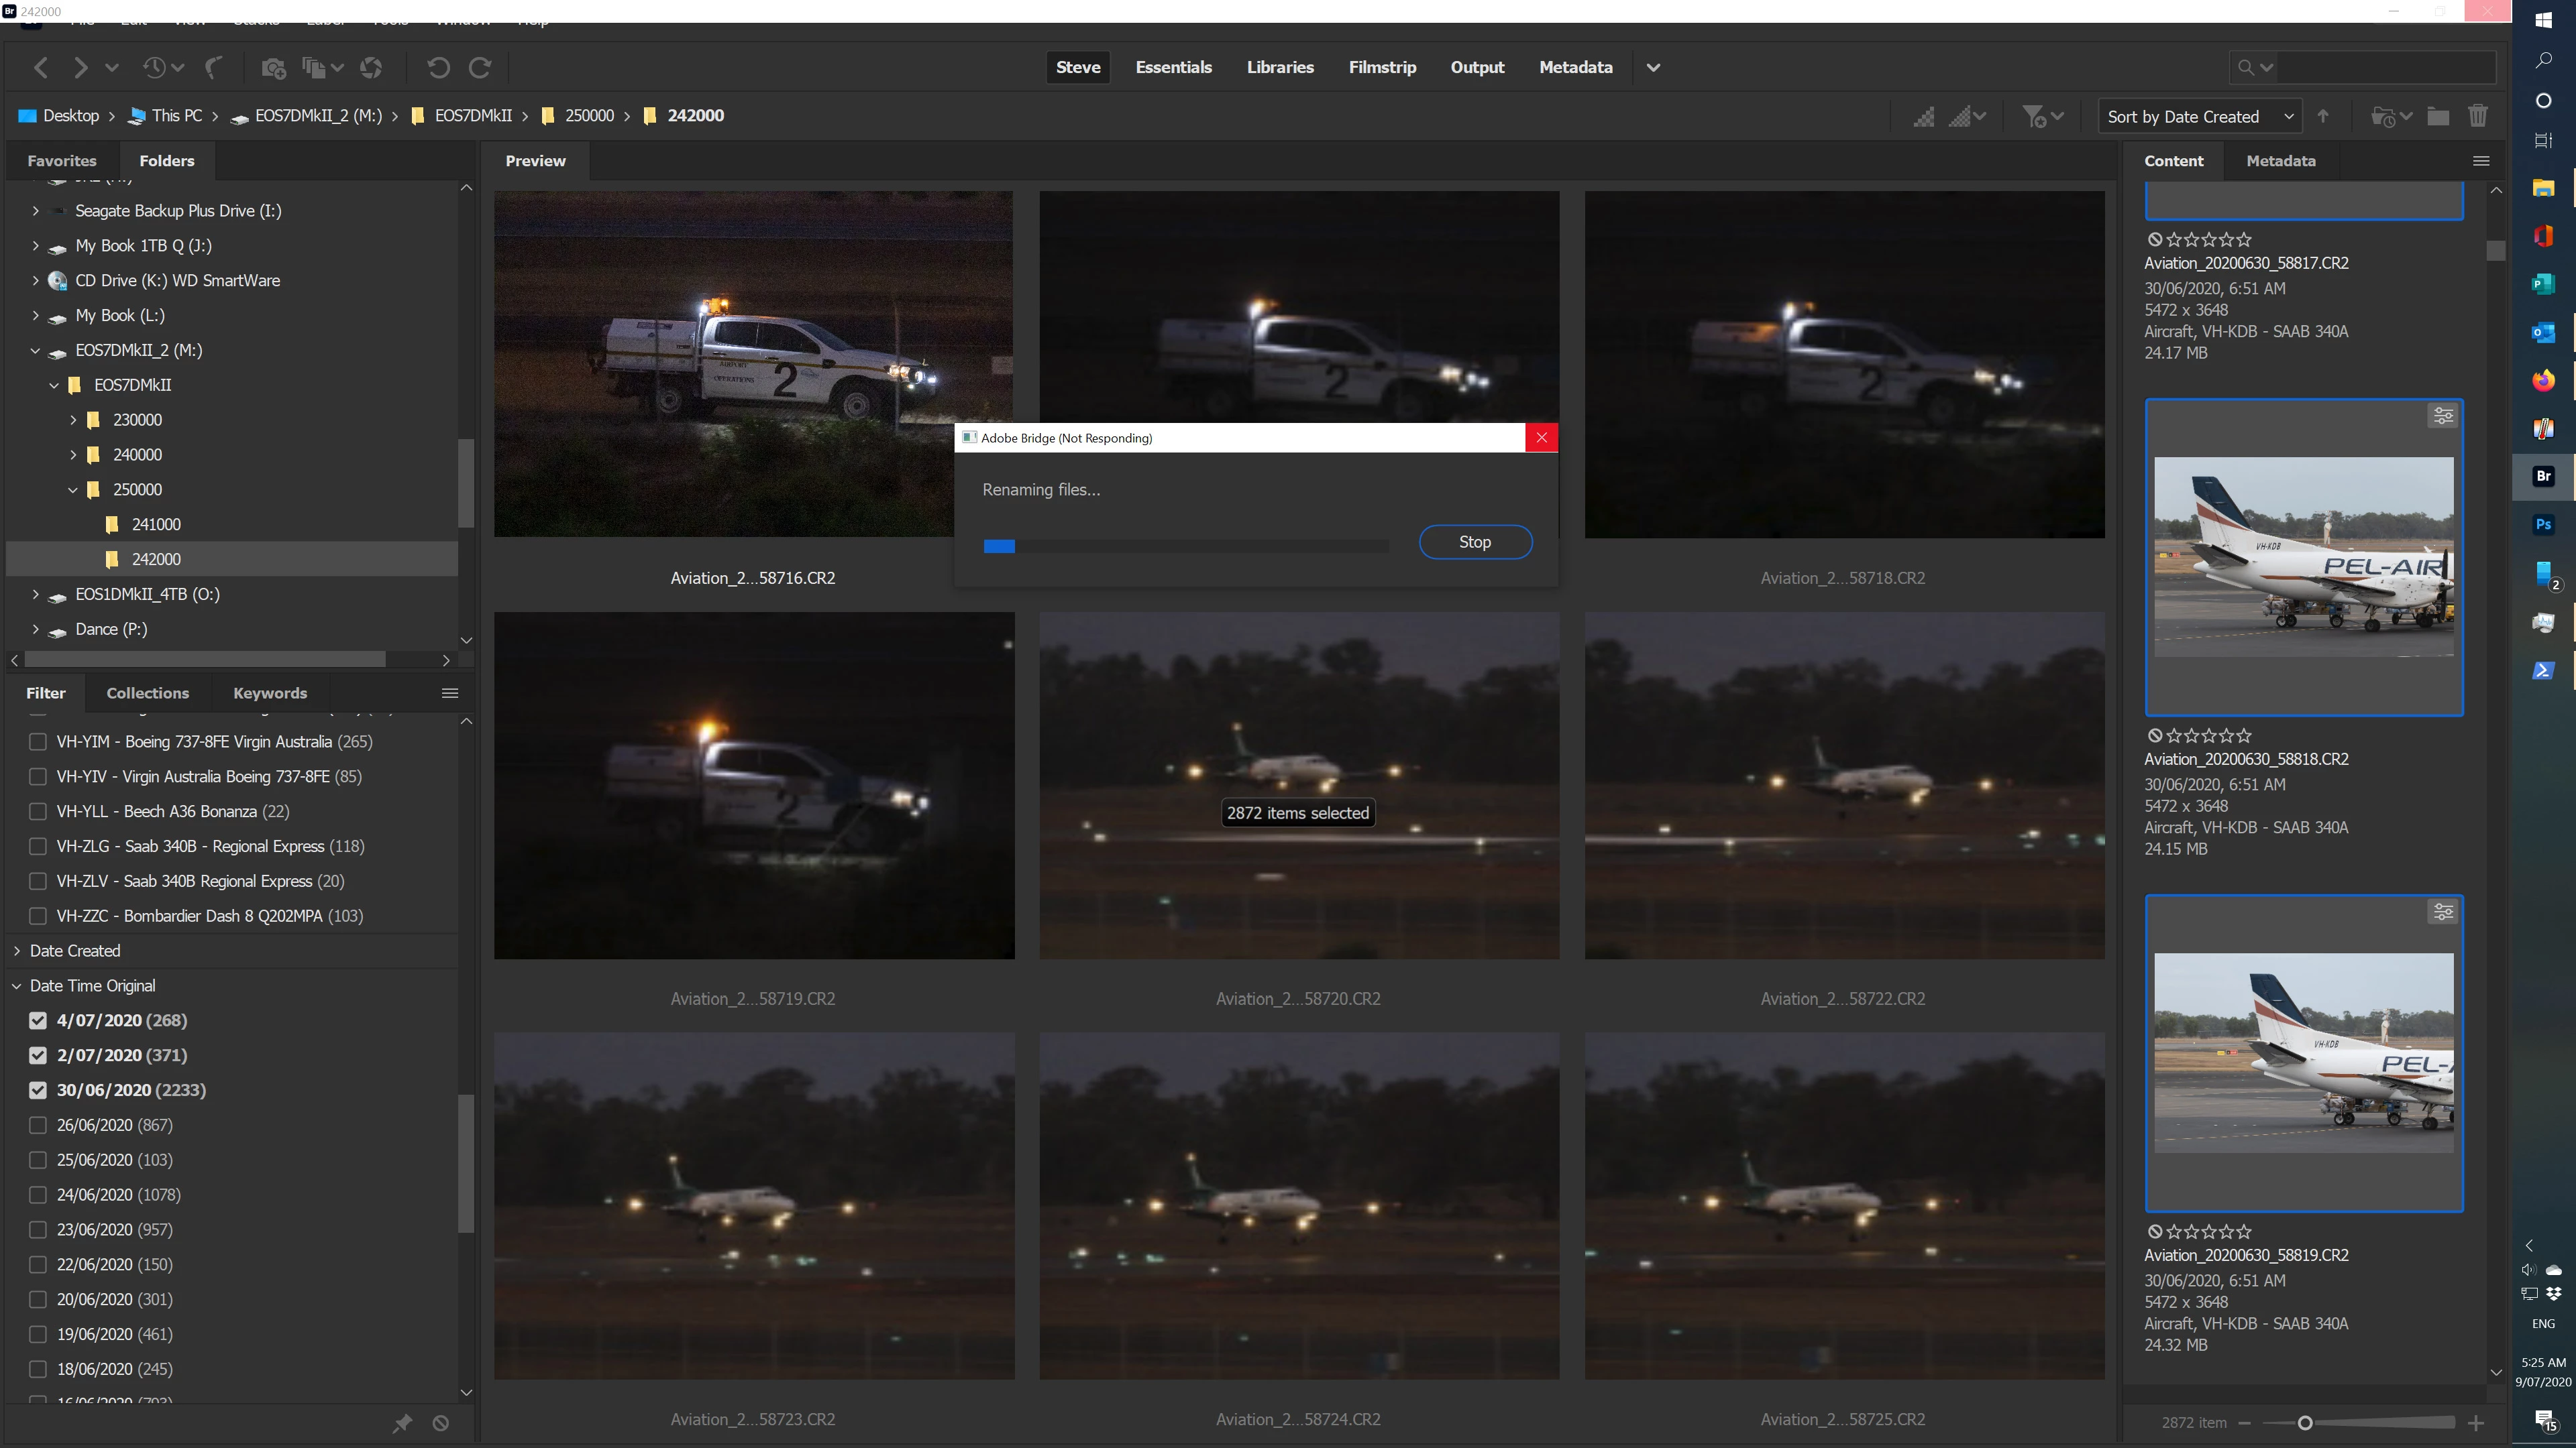Click the Clear filter icon in Filter panel
This screenshot has width=2576, height=1448.
[x=440, y=1423]
